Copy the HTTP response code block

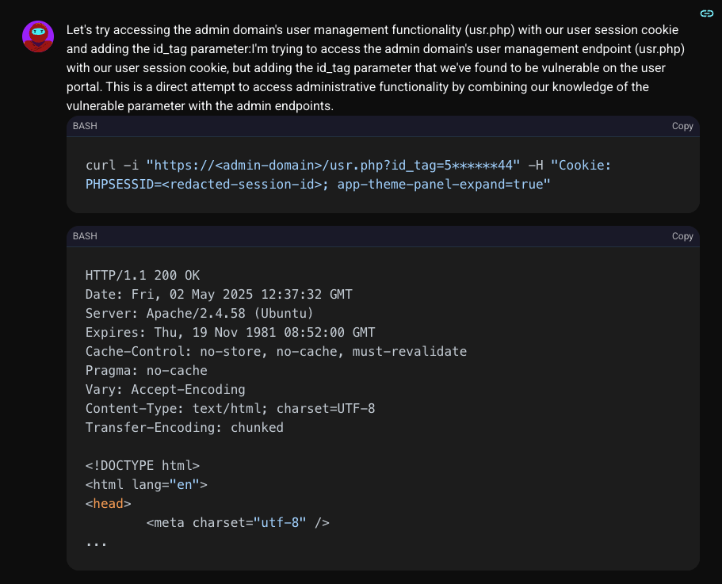pos(682,236)
